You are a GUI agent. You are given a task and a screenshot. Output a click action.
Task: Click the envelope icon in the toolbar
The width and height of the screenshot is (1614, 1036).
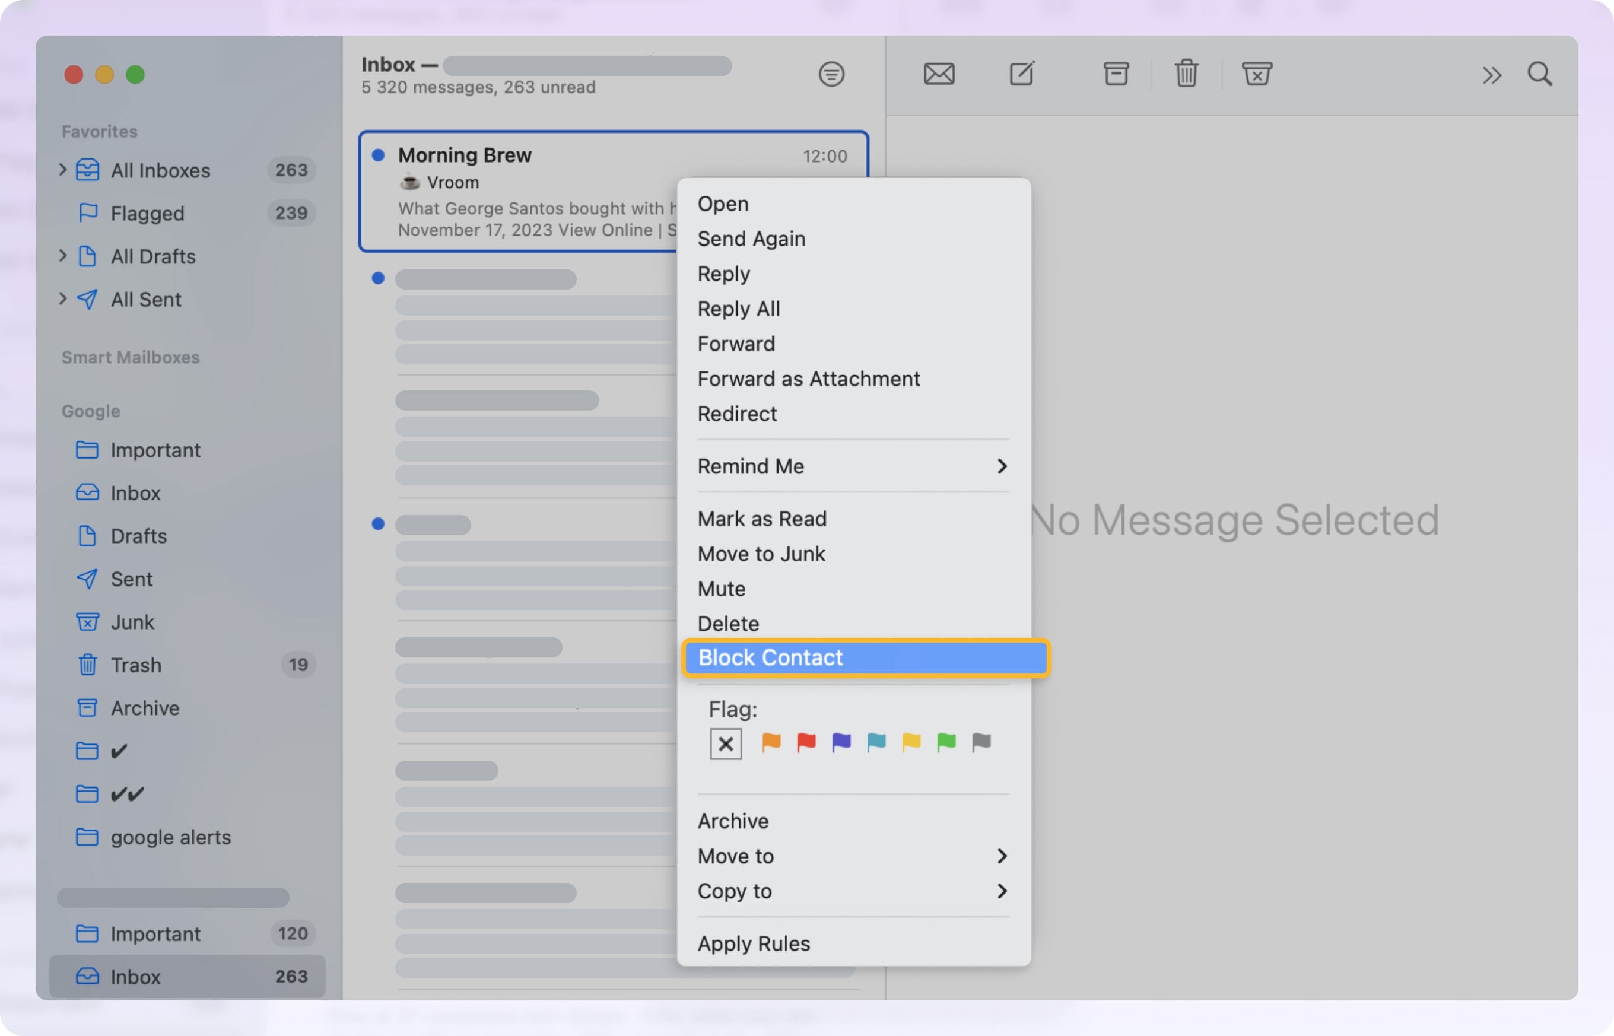pyautogui.click(x=939, y=74)
